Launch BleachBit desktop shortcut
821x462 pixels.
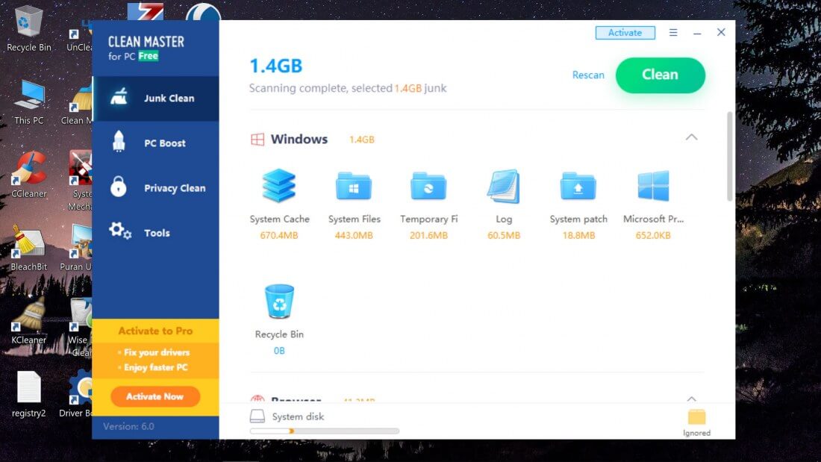coord(29,249)
